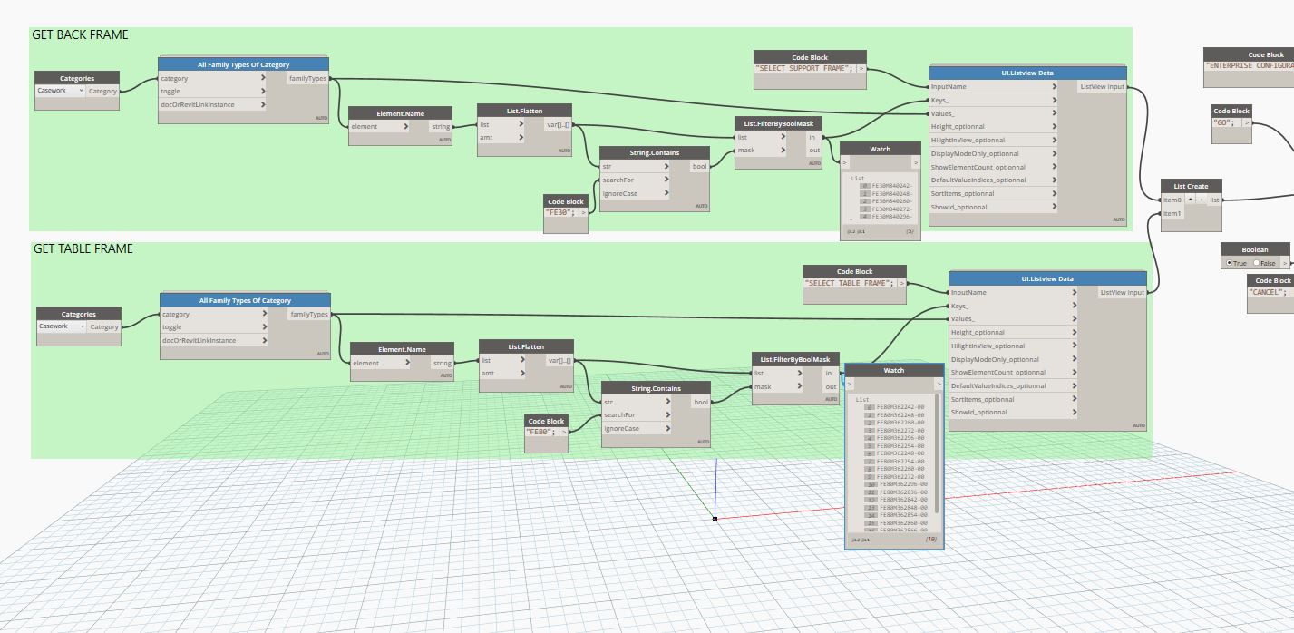The height and width of the screenshot is (633, 1294).
Task: Edit "FE30" code block text
Action: [x=561, y=214]
